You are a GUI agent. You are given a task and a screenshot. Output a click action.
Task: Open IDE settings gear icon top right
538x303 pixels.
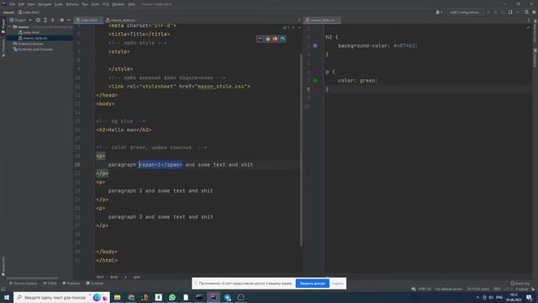(534, 12)
